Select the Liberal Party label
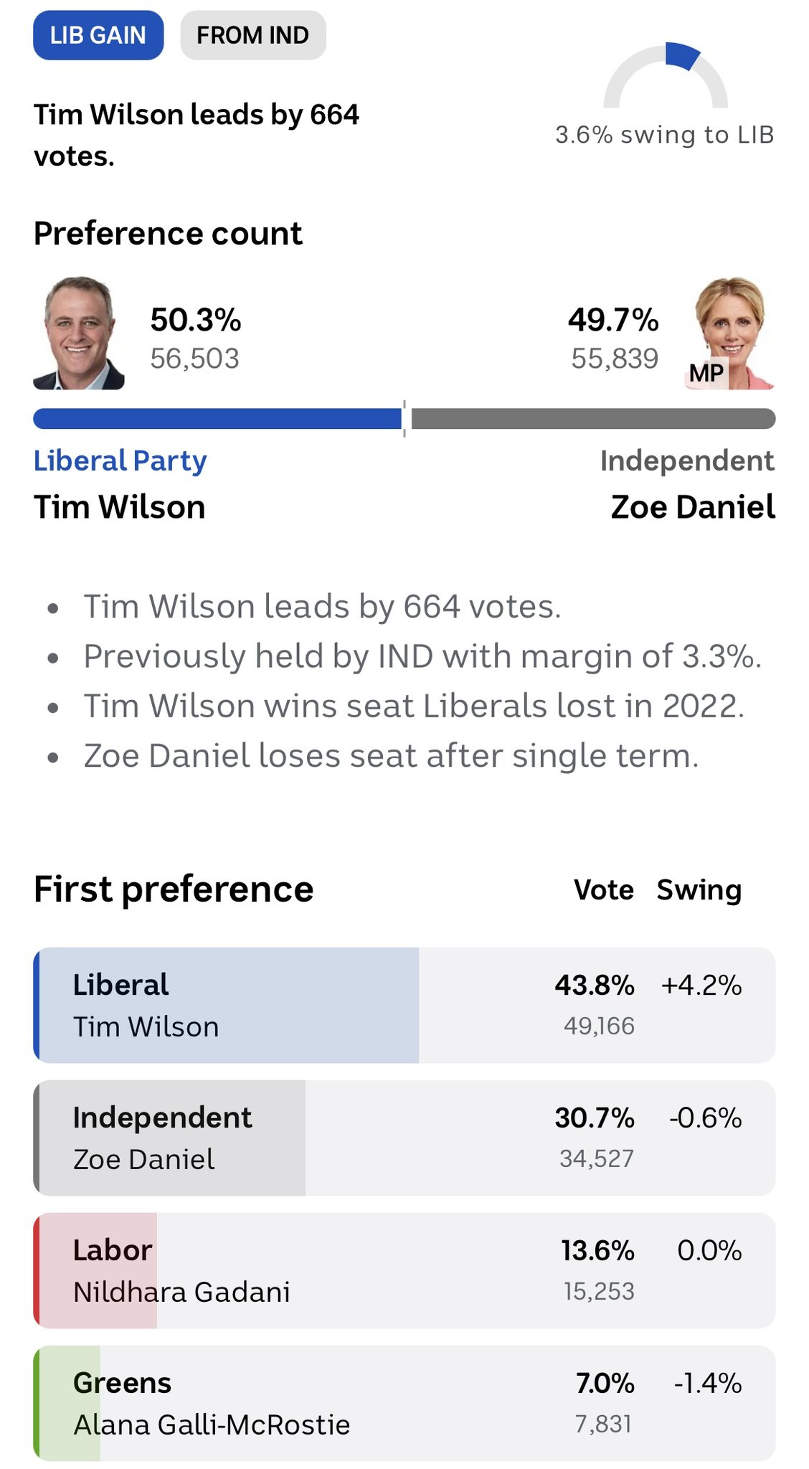 click(x=120, y=461)
